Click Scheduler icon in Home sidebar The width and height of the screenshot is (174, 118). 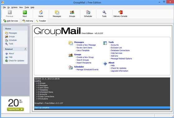point(7,40)
